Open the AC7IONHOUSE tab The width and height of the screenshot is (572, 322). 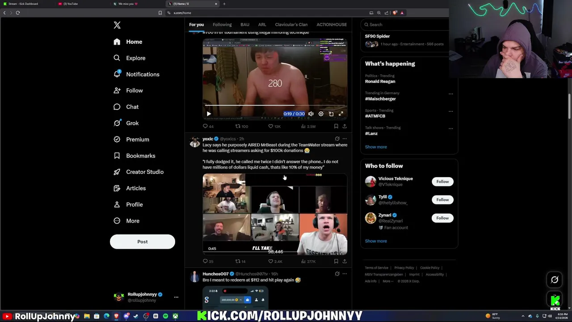pos(332,25)
